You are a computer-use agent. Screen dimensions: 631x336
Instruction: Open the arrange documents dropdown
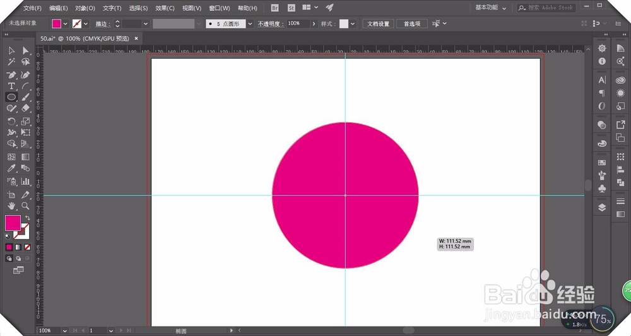(310, 7)
